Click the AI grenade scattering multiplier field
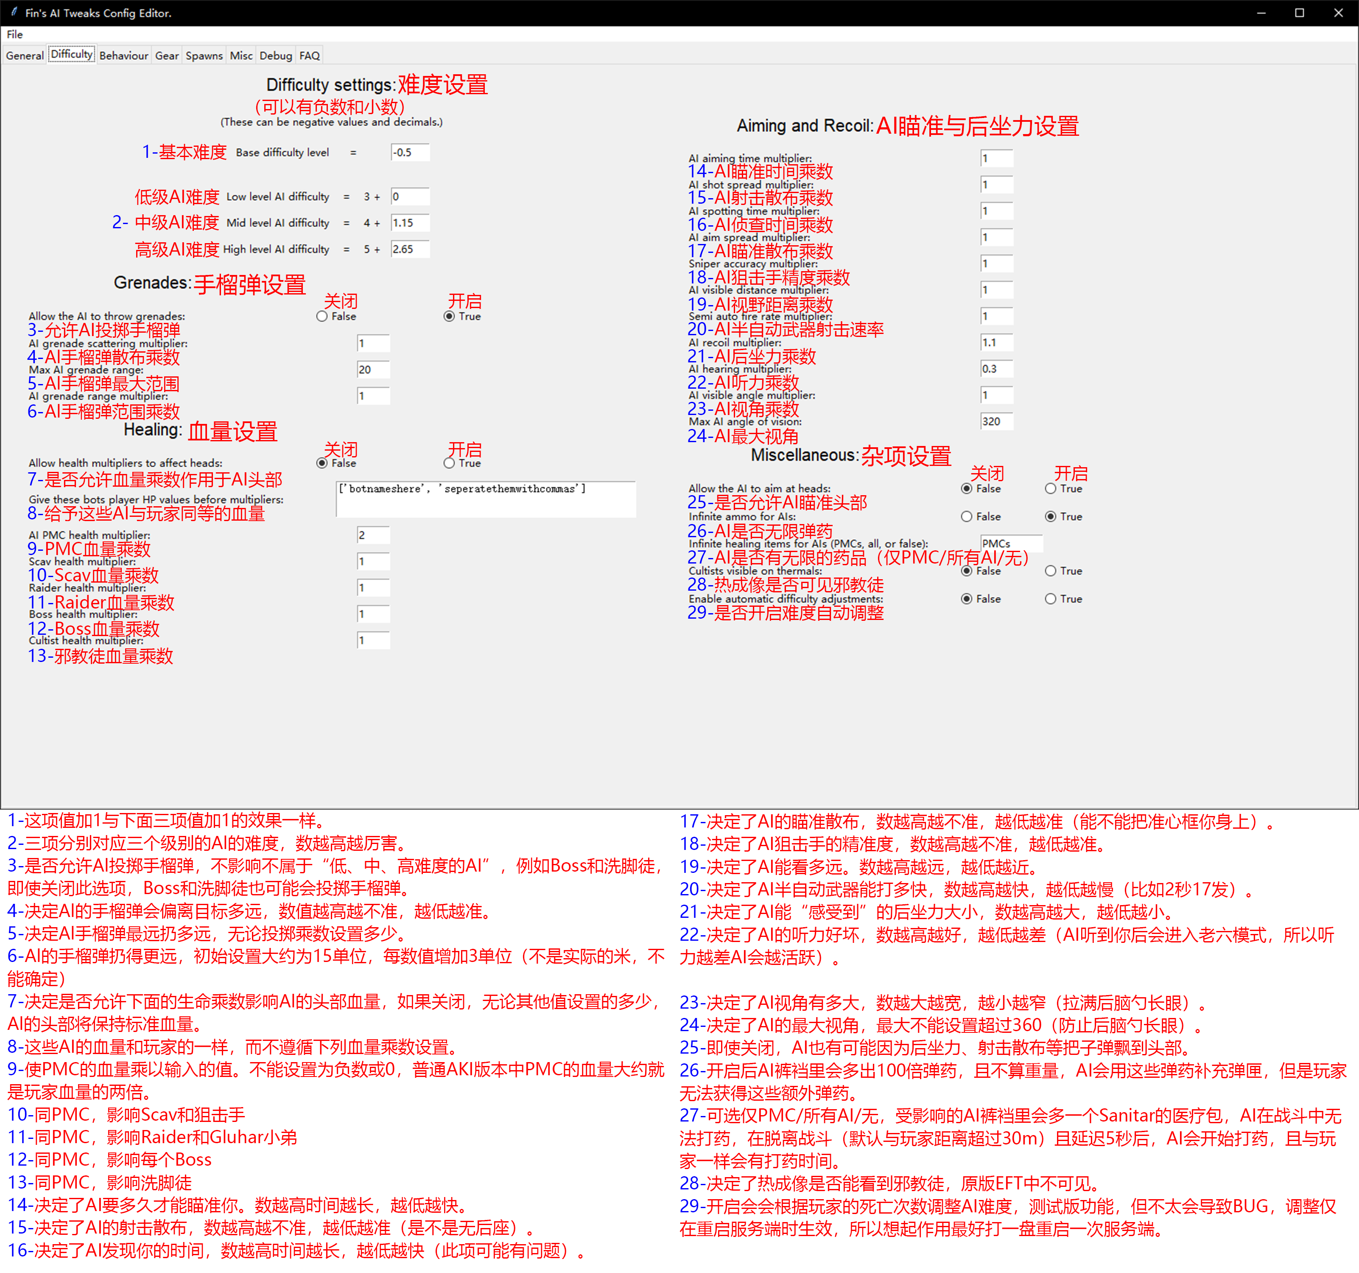 [373, 343]
